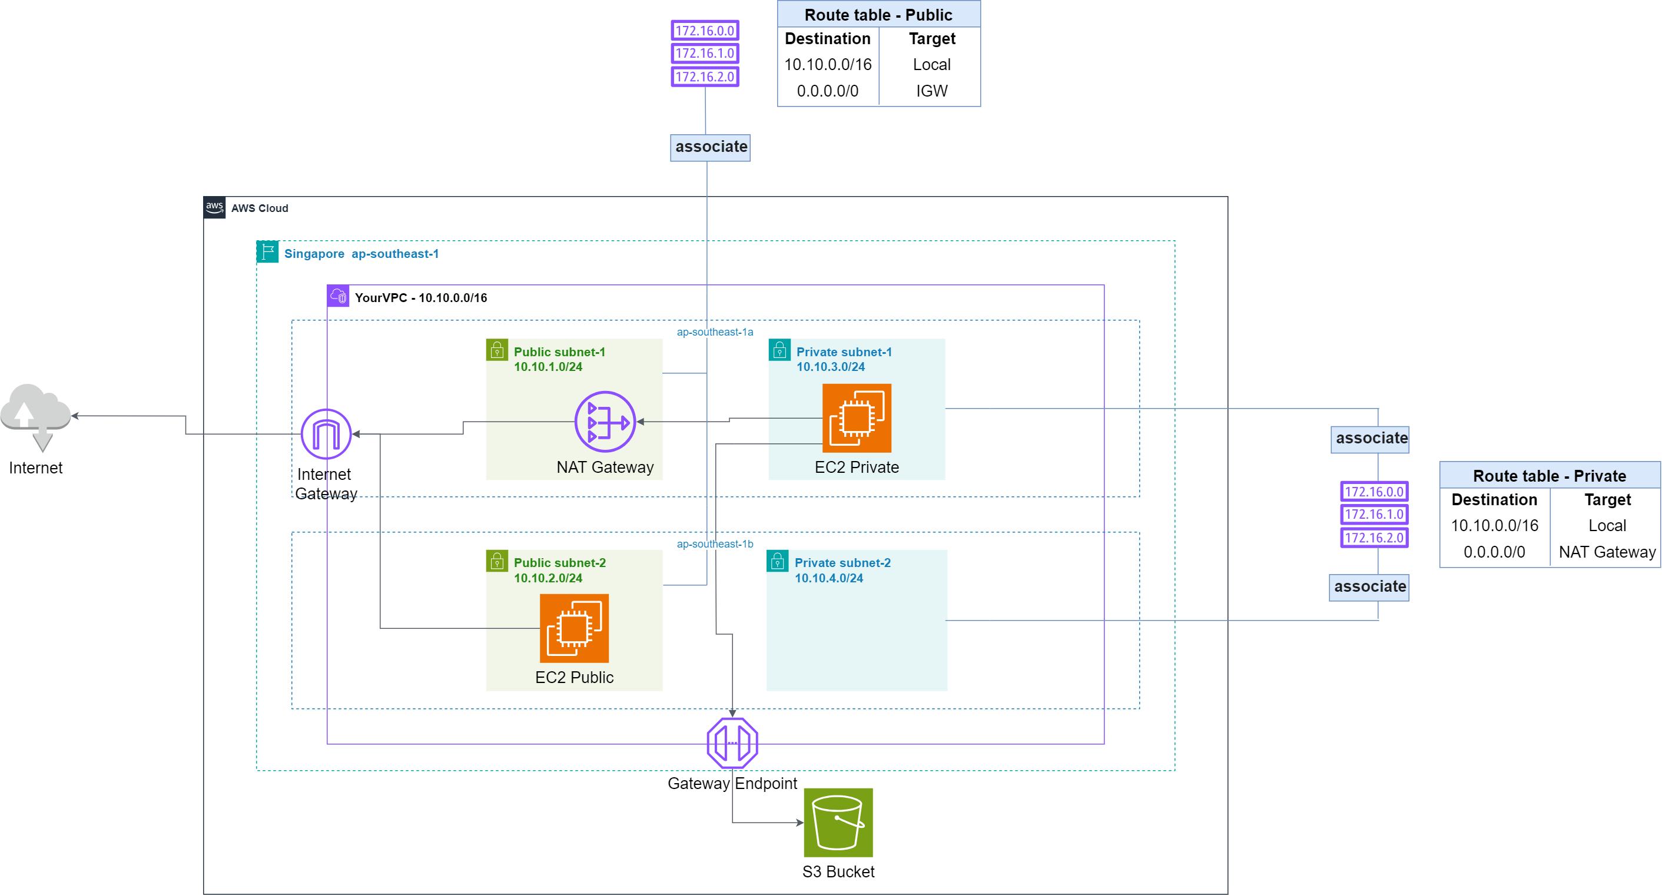Viewport: 1662px width, 895px height.
Task: Click the S3 Bucket icon
Action: point(837,823)
